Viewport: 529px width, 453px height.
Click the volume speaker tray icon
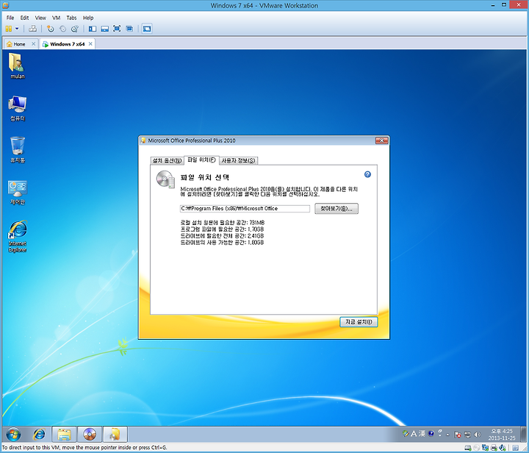pos(478,435)
